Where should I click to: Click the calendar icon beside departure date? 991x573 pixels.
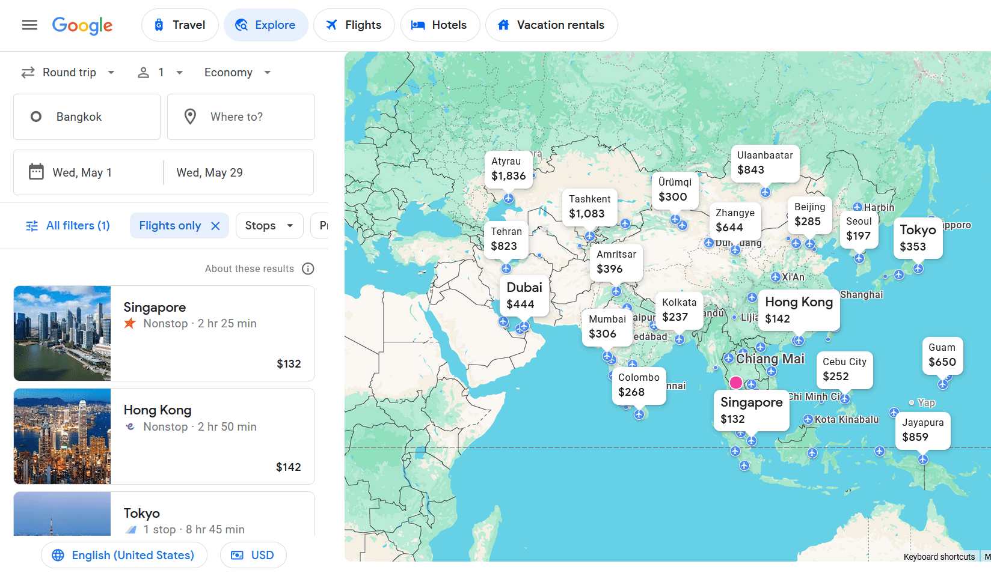click(x=37, y=172)
